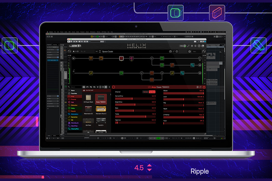This screenshot has height=181, width=272.
Task: Choose the Matchstick 30 amp
Action: coord(88,110)
